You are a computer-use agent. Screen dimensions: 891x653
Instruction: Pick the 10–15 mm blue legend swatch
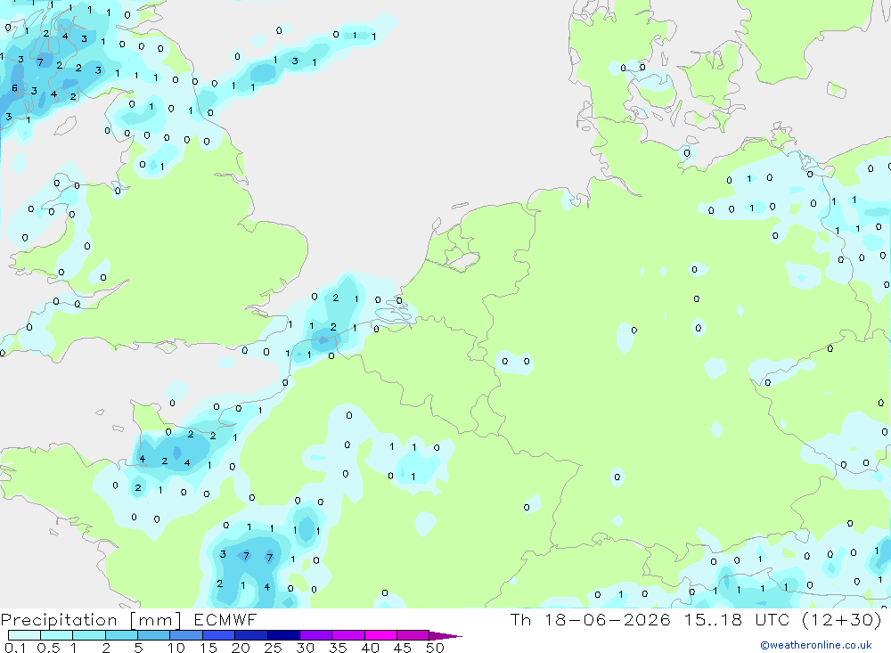coord(186,635)
